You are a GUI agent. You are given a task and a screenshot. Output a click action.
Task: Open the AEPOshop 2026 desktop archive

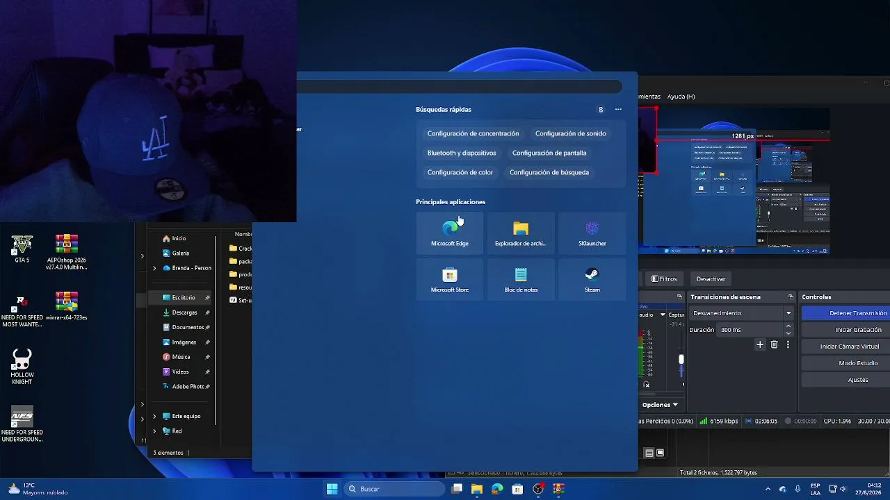(67, 253)
